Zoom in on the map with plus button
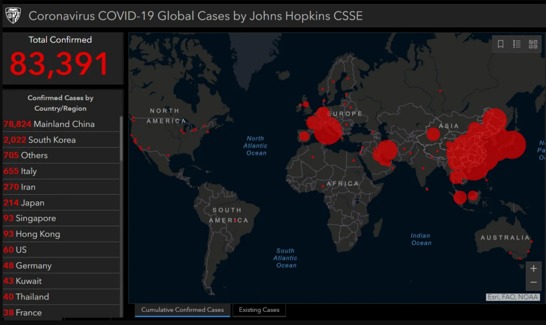The height and width of the screenshot is (325, 546). point(533,268)
